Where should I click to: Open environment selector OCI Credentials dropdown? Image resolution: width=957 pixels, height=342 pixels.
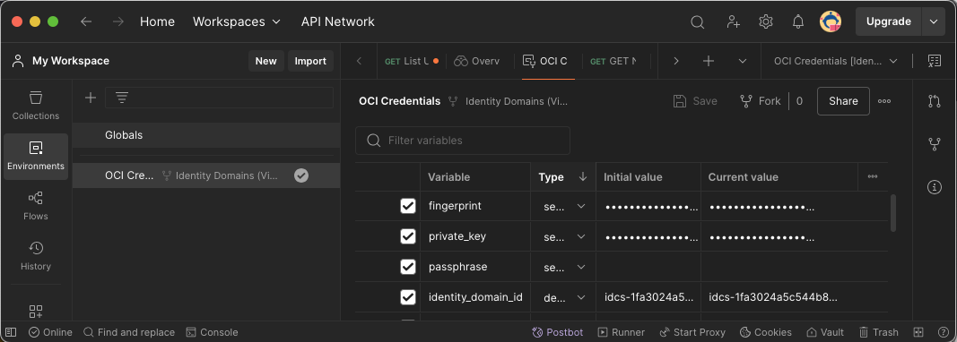pyautogui.click(x=836, y=61)
